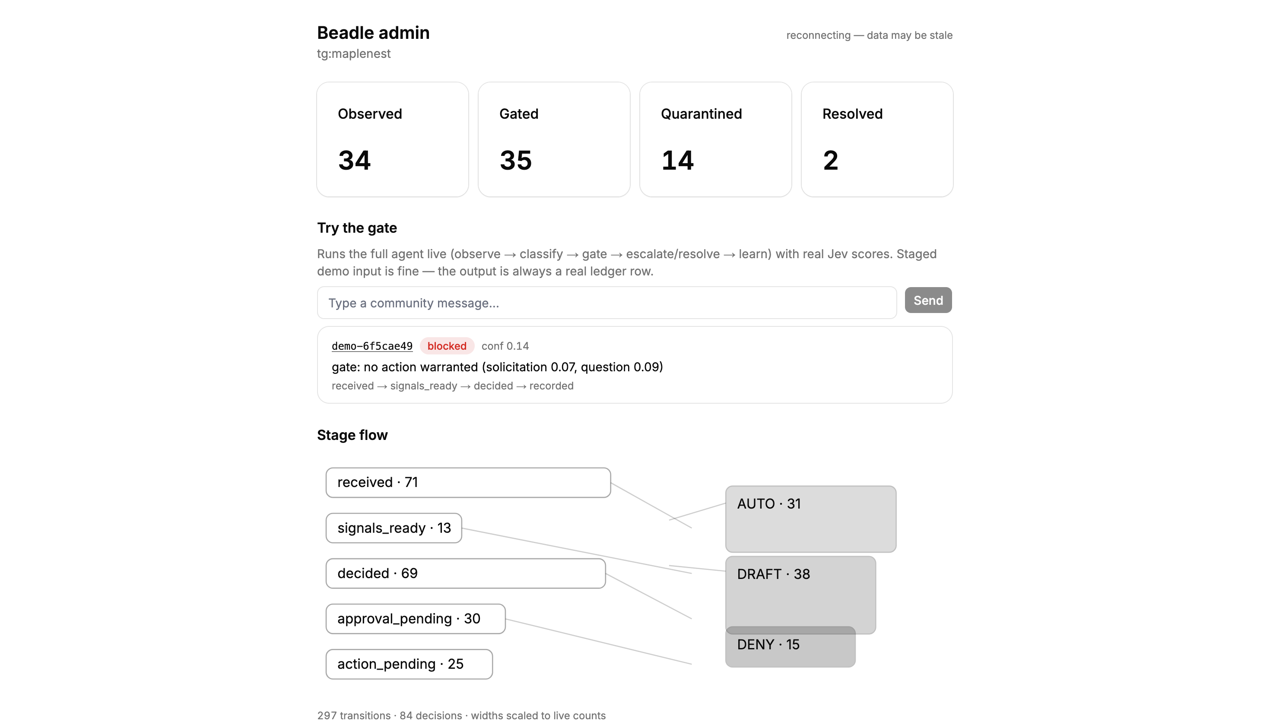Click the received · 71 stage node

(x=468, y=482)
